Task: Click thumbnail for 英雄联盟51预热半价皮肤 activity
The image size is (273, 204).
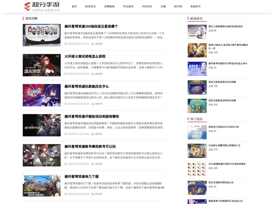Action: pyautogui.click(x=197, y=169)
